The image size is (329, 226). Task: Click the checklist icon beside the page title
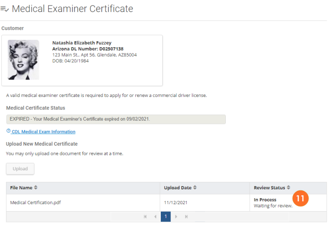pos(5,9)
